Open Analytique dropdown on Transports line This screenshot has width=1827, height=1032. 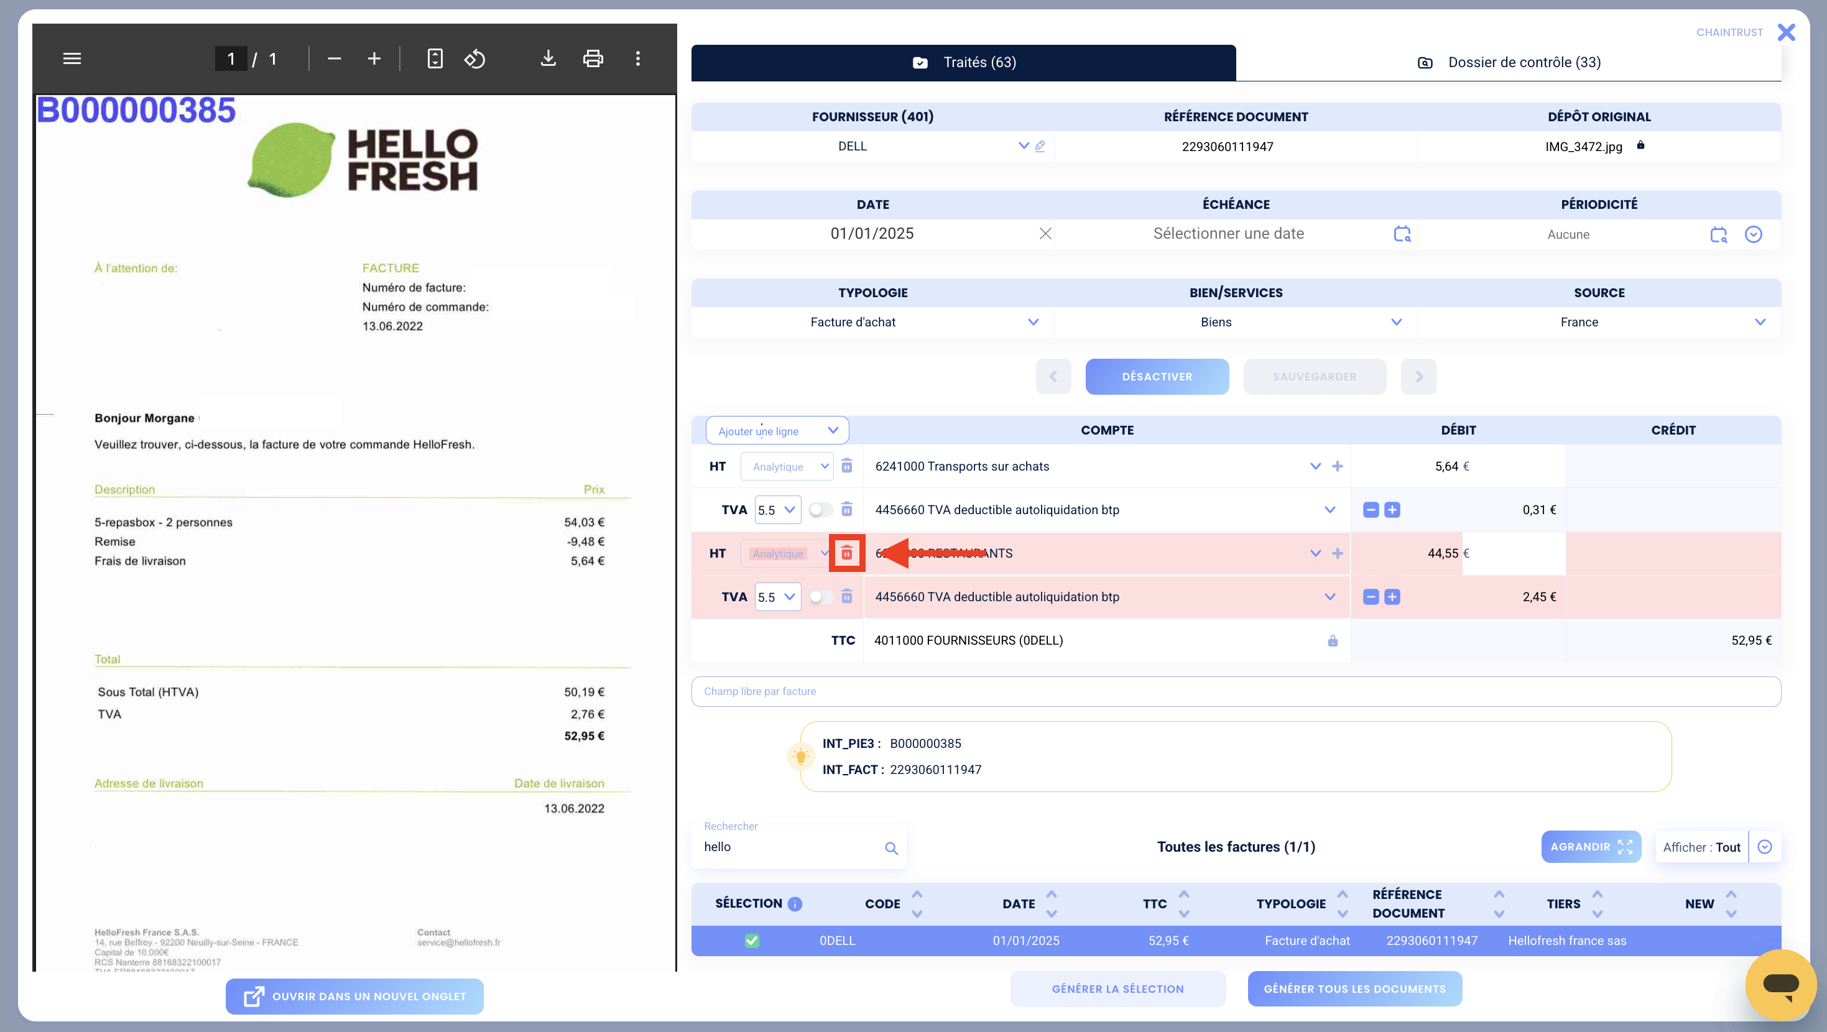pyautogui.click(x=787, y=466)
